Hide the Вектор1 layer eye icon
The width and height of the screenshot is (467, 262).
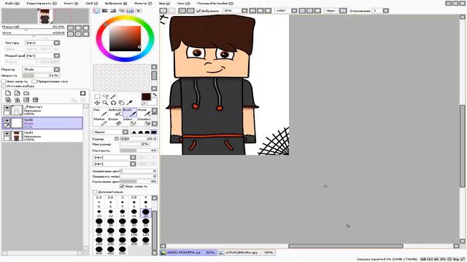pyautogui.click(x=7, y=108)
